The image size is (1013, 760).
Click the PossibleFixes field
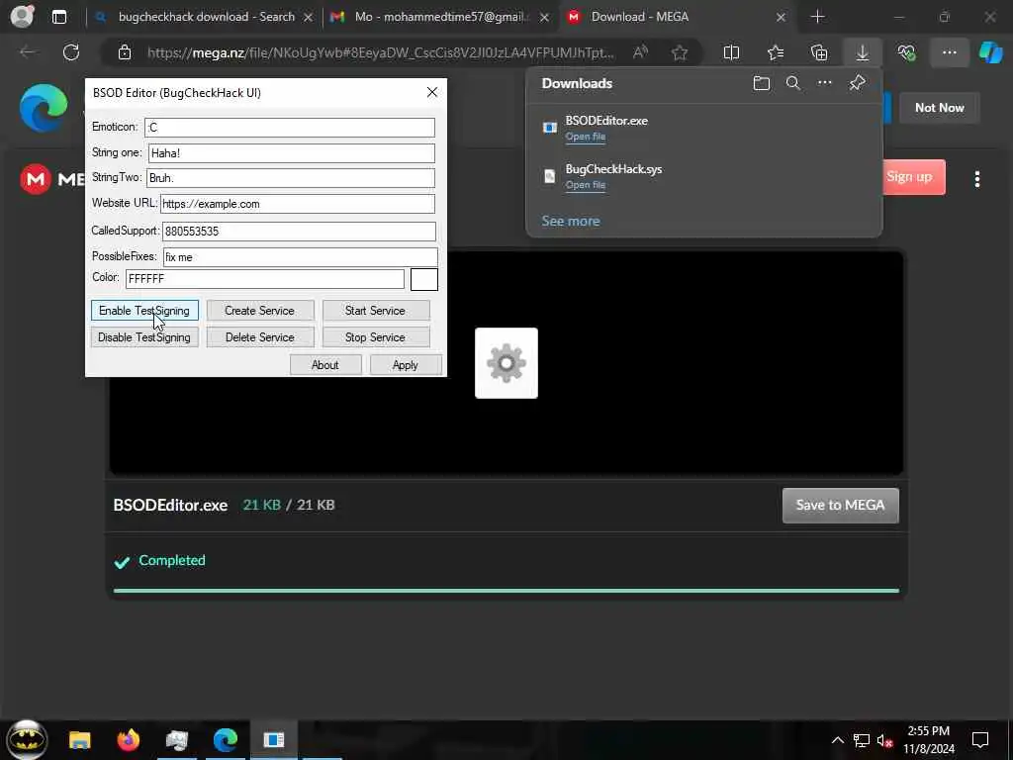point(300,257)
